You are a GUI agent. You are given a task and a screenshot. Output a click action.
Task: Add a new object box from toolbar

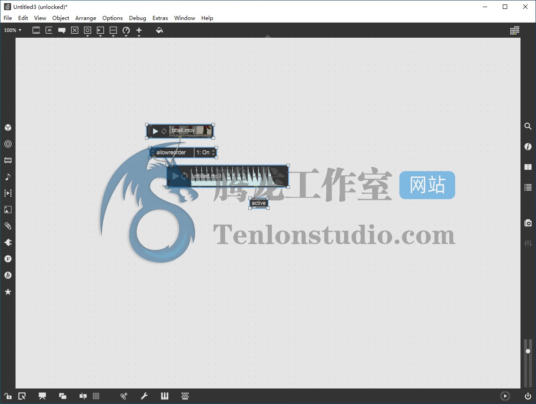point(36,30)
